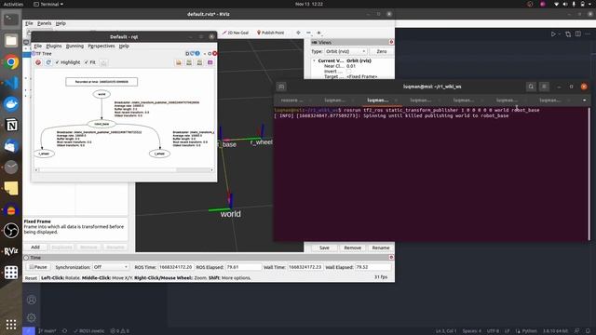The width and height of the screenshot is (596, 335).
Task: Click the fit-in-view button beside Fit
Action: click(x=103, y=62)
